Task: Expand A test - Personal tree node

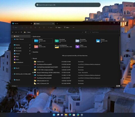Action: 12,39
